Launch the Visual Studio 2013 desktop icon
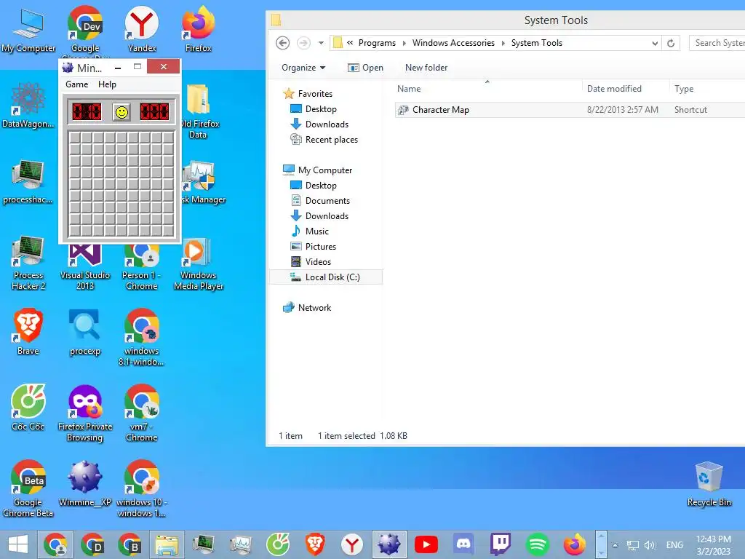The image size is (745, 559). 85,266
